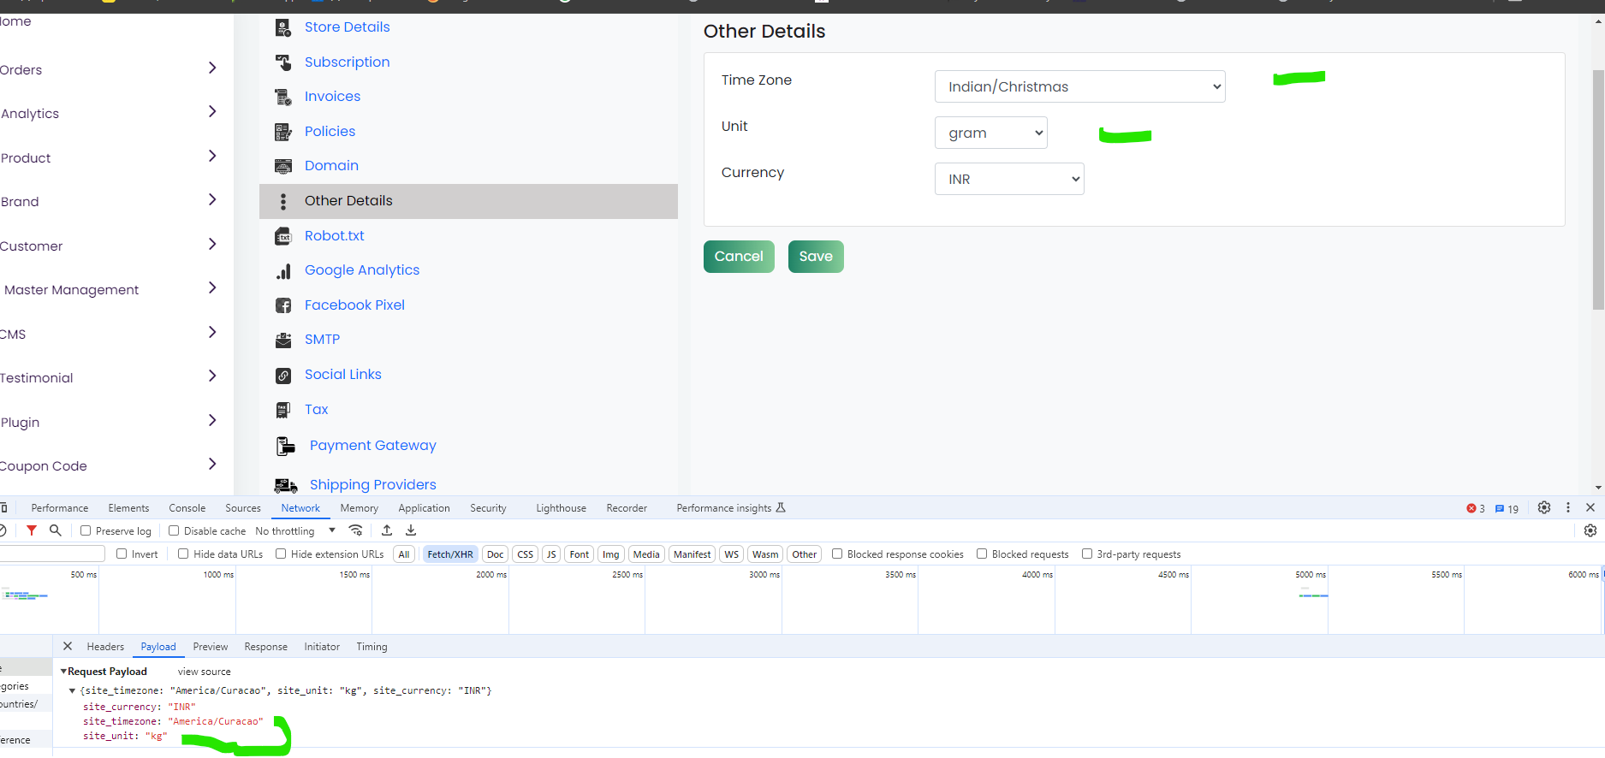1605x758 pixels.
Task: Toggle the Blocked requests checkbox
Action: (x=982, y=554)
